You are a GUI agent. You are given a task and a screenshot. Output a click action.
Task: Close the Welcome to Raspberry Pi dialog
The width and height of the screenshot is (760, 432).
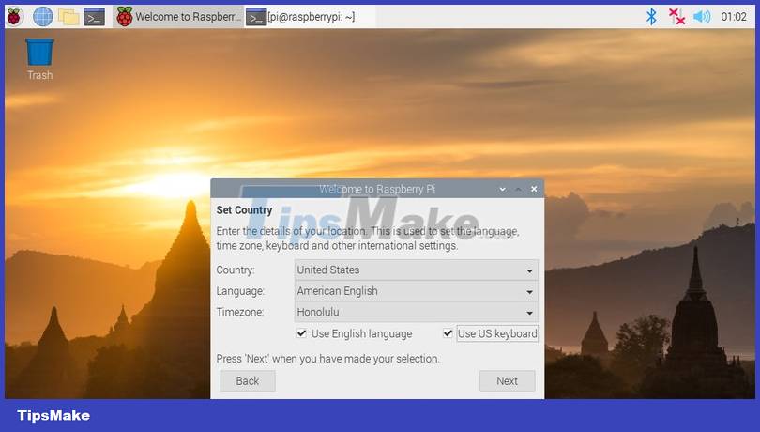(534, 189)
